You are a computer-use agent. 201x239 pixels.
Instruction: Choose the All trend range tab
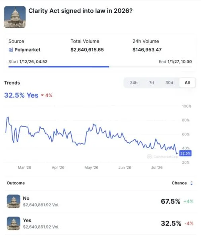point(187,82)
